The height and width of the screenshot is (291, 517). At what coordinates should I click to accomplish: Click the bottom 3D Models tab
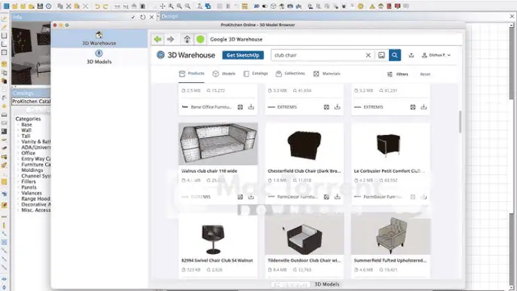(x=326, y=284)
